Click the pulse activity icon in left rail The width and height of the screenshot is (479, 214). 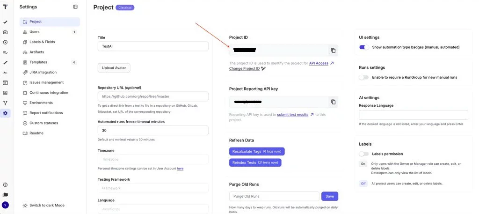point(5,73)
